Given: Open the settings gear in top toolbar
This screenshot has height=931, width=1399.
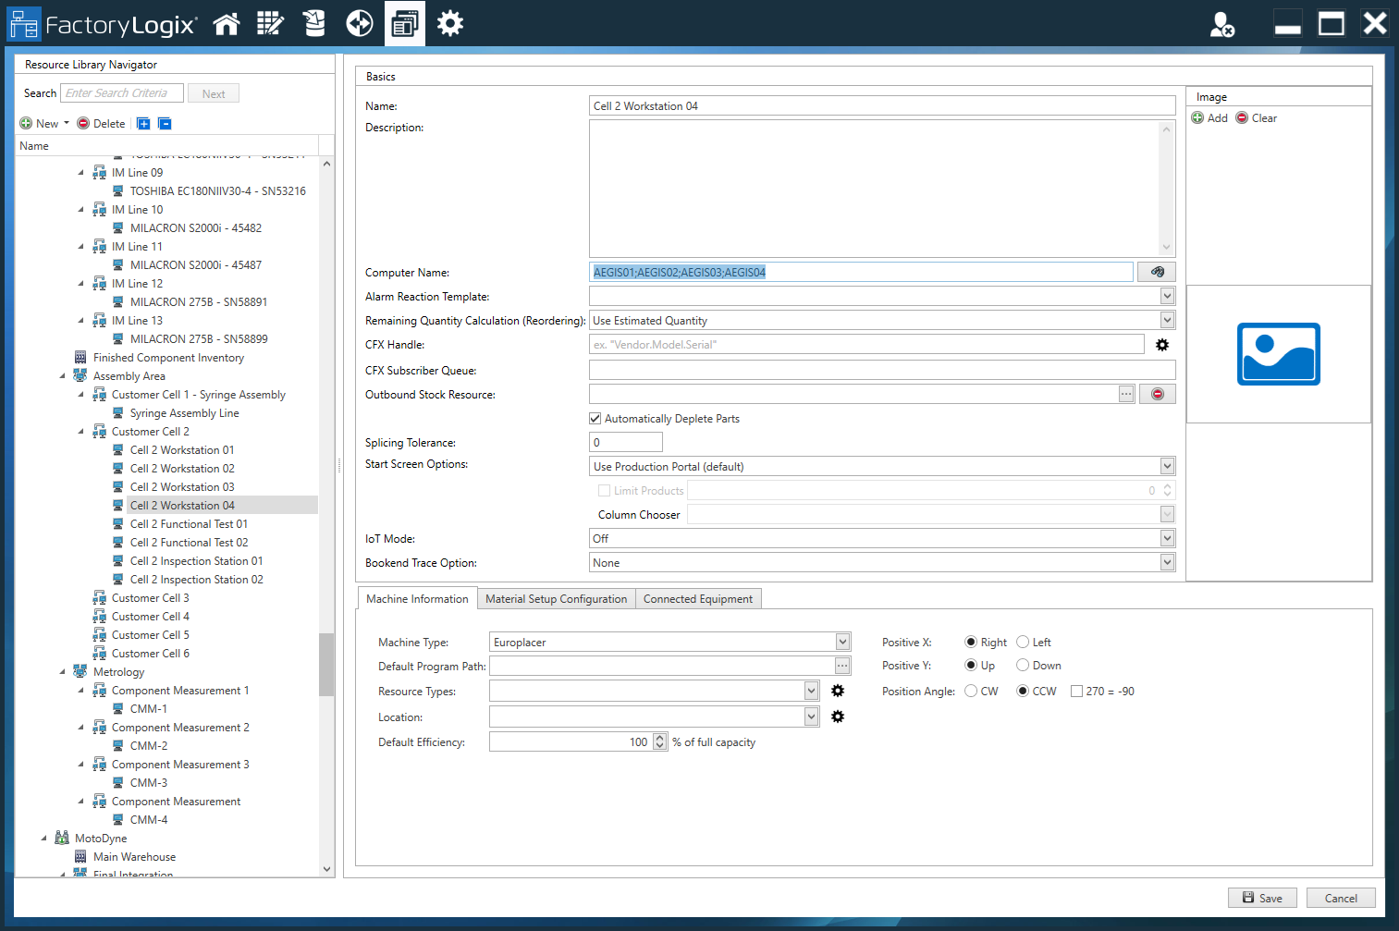Looking at the screenshot, I should point(450,24).
